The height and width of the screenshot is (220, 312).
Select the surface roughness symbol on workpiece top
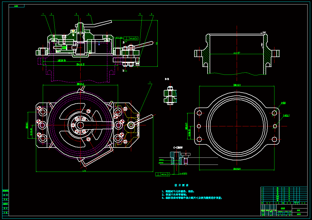[264, 32]
